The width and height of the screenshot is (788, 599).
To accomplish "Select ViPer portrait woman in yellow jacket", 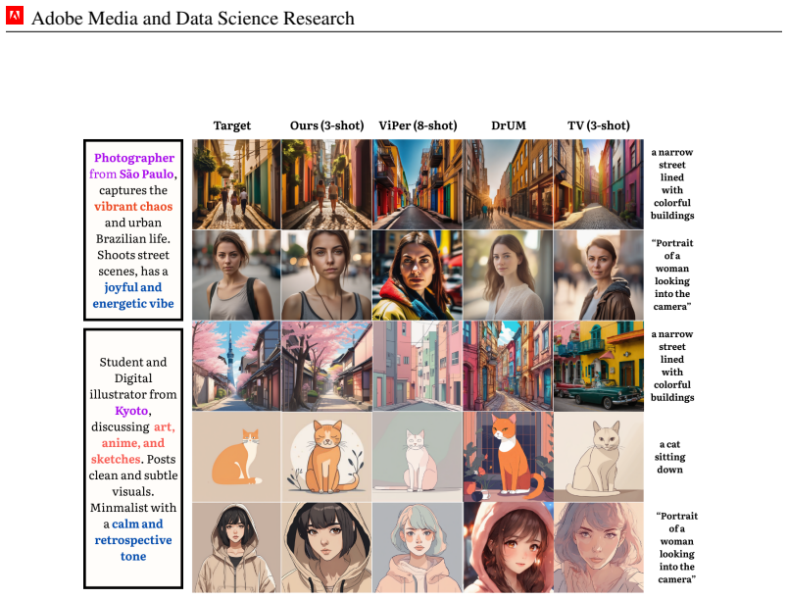I will [x=418, y=275].
